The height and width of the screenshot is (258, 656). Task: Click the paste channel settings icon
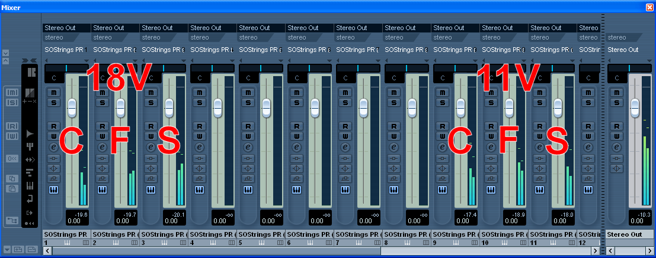[12, 188]
